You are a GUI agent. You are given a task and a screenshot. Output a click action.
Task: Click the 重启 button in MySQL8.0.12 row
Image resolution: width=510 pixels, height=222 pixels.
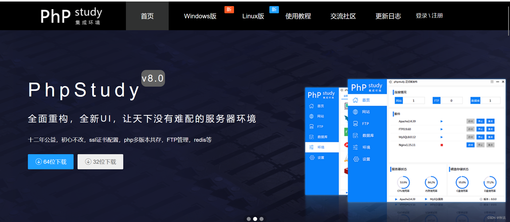[490, 137]
